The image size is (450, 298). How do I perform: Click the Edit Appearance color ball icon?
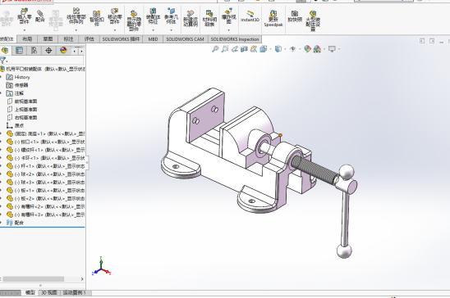307,49
